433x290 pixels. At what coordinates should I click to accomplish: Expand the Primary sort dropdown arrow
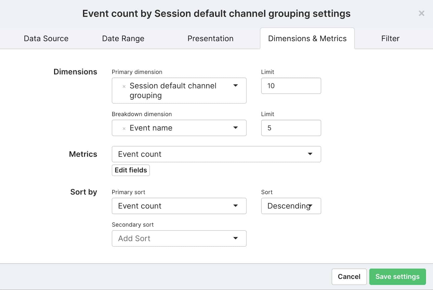(x=235, y=206)
